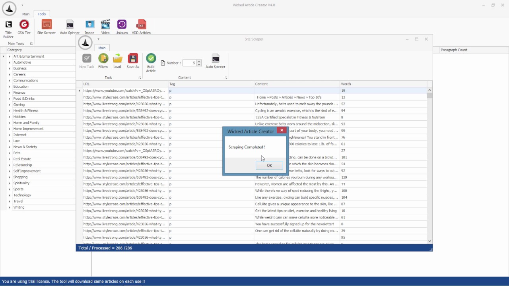Open Filters in Site Scraper
Viewport: 509px width, 286px height.
(x=103, y=61)
